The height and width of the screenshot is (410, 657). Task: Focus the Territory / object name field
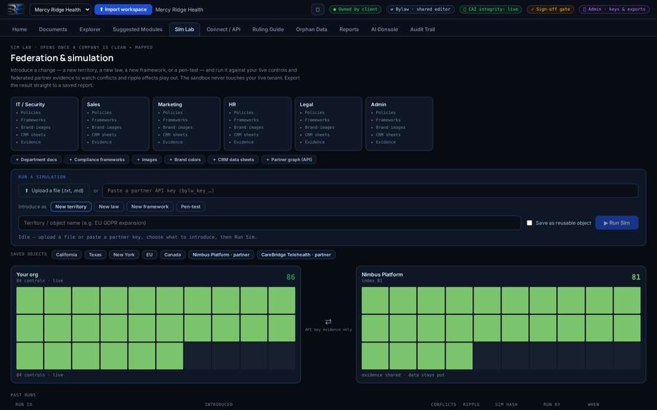[x=269, y=223]
